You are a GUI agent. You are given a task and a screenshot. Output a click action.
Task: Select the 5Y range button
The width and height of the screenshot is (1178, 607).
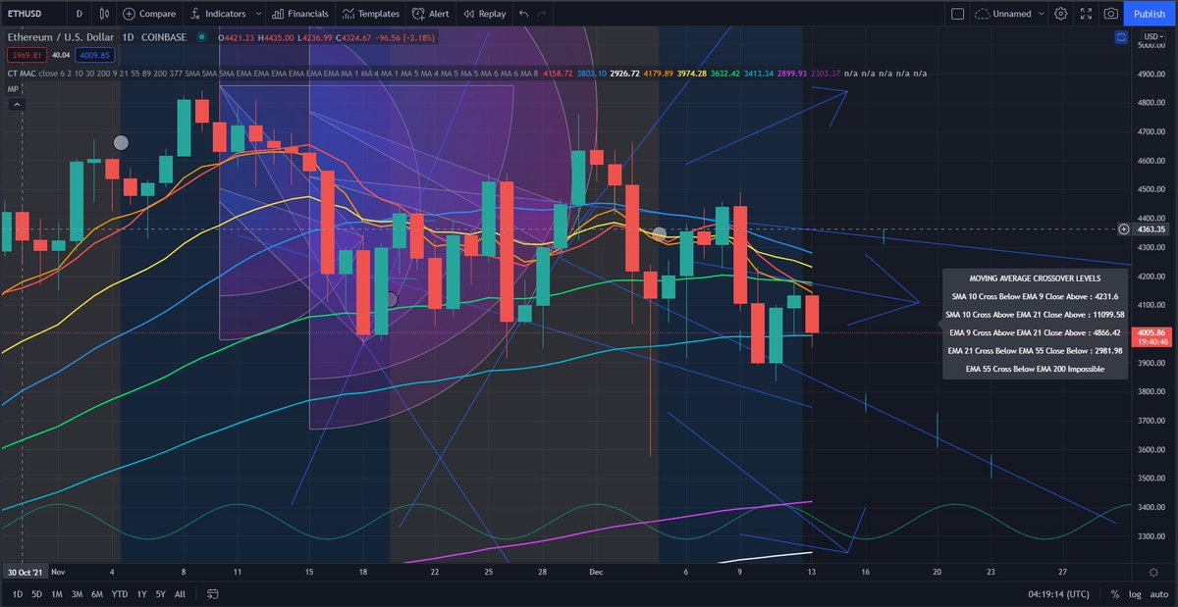[x=160, y=593]
